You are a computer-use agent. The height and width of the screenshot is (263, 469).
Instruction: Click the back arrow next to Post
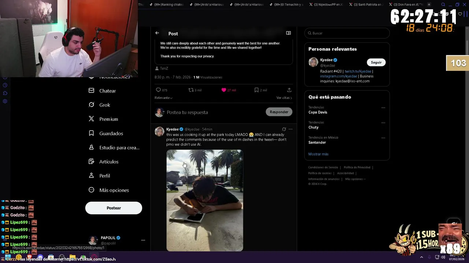pos(157,33)
